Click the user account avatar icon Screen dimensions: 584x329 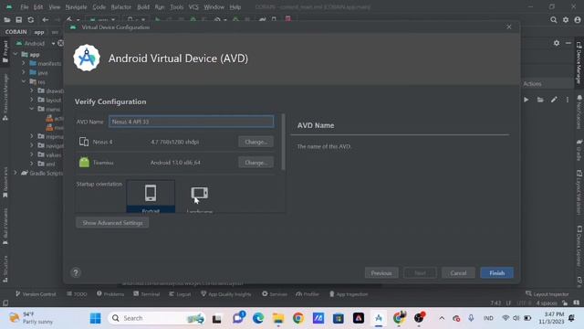578,20
